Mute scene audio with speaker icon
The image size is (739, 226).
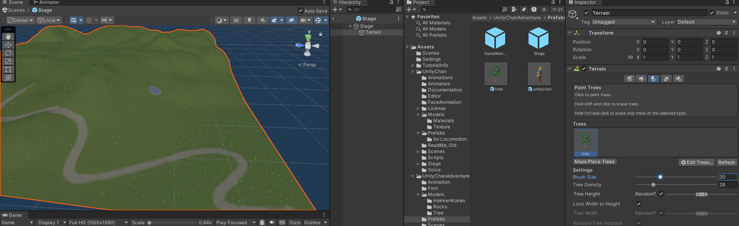[262, 20]
